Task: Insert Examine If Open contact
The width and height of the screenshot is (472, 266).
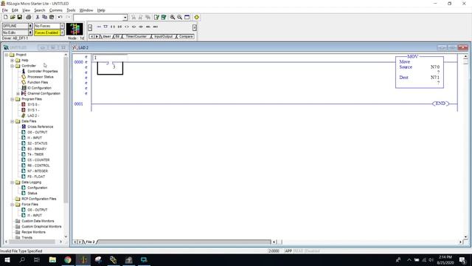Action: pyautogui.click(x=119, y=27)
